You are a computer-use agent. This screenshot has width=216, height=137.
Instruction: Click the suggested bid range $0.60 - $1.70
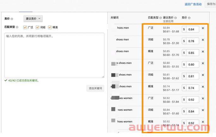coord(171,55)
